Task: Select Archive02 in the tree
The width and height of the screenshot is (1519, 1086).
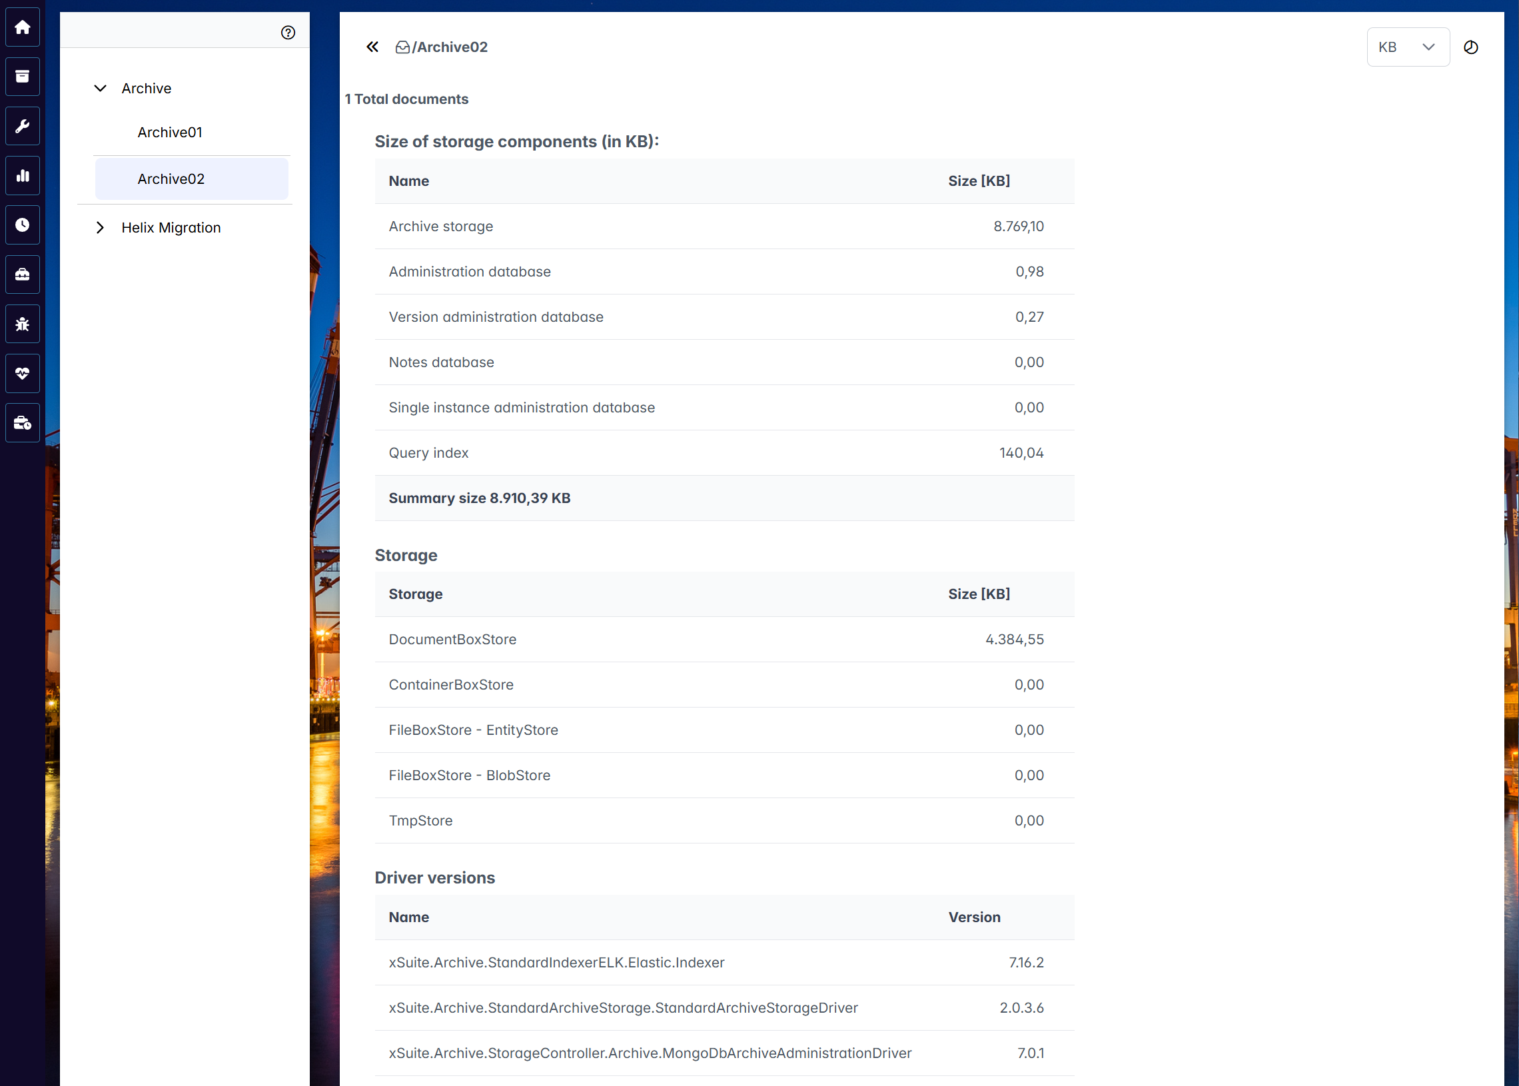Action: 171,179
